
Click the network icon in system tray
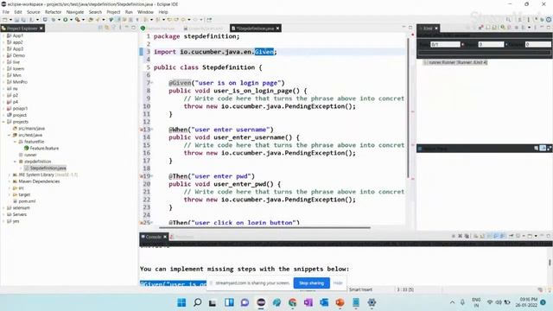(x=490, y=302)
